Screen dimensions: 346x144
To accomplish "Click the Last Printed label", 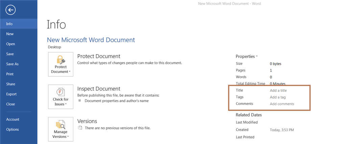I will pyautogui.click(x=245, y=137).
